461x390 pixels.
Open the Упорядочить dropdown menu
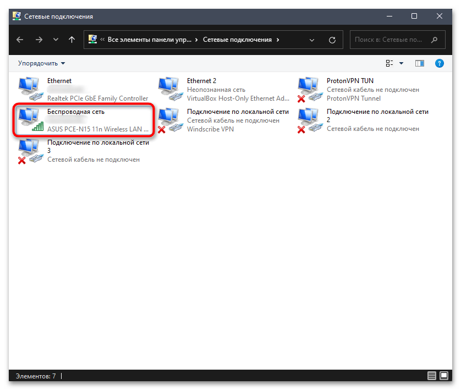(x=41, y=63)
